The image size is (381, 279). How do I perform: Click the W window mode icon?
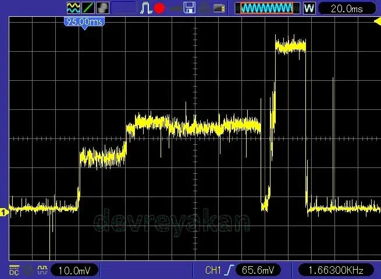click(309, 8)
